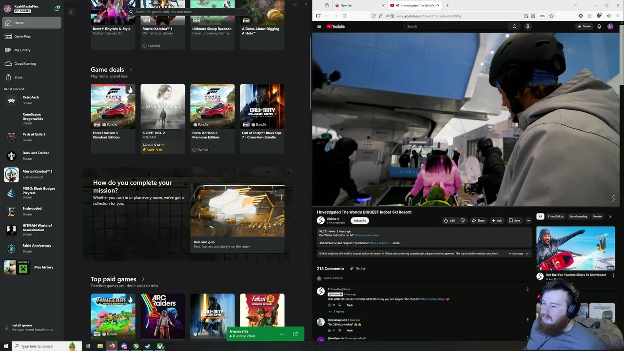Click the Add a comment field

click(x=427, y=278)
